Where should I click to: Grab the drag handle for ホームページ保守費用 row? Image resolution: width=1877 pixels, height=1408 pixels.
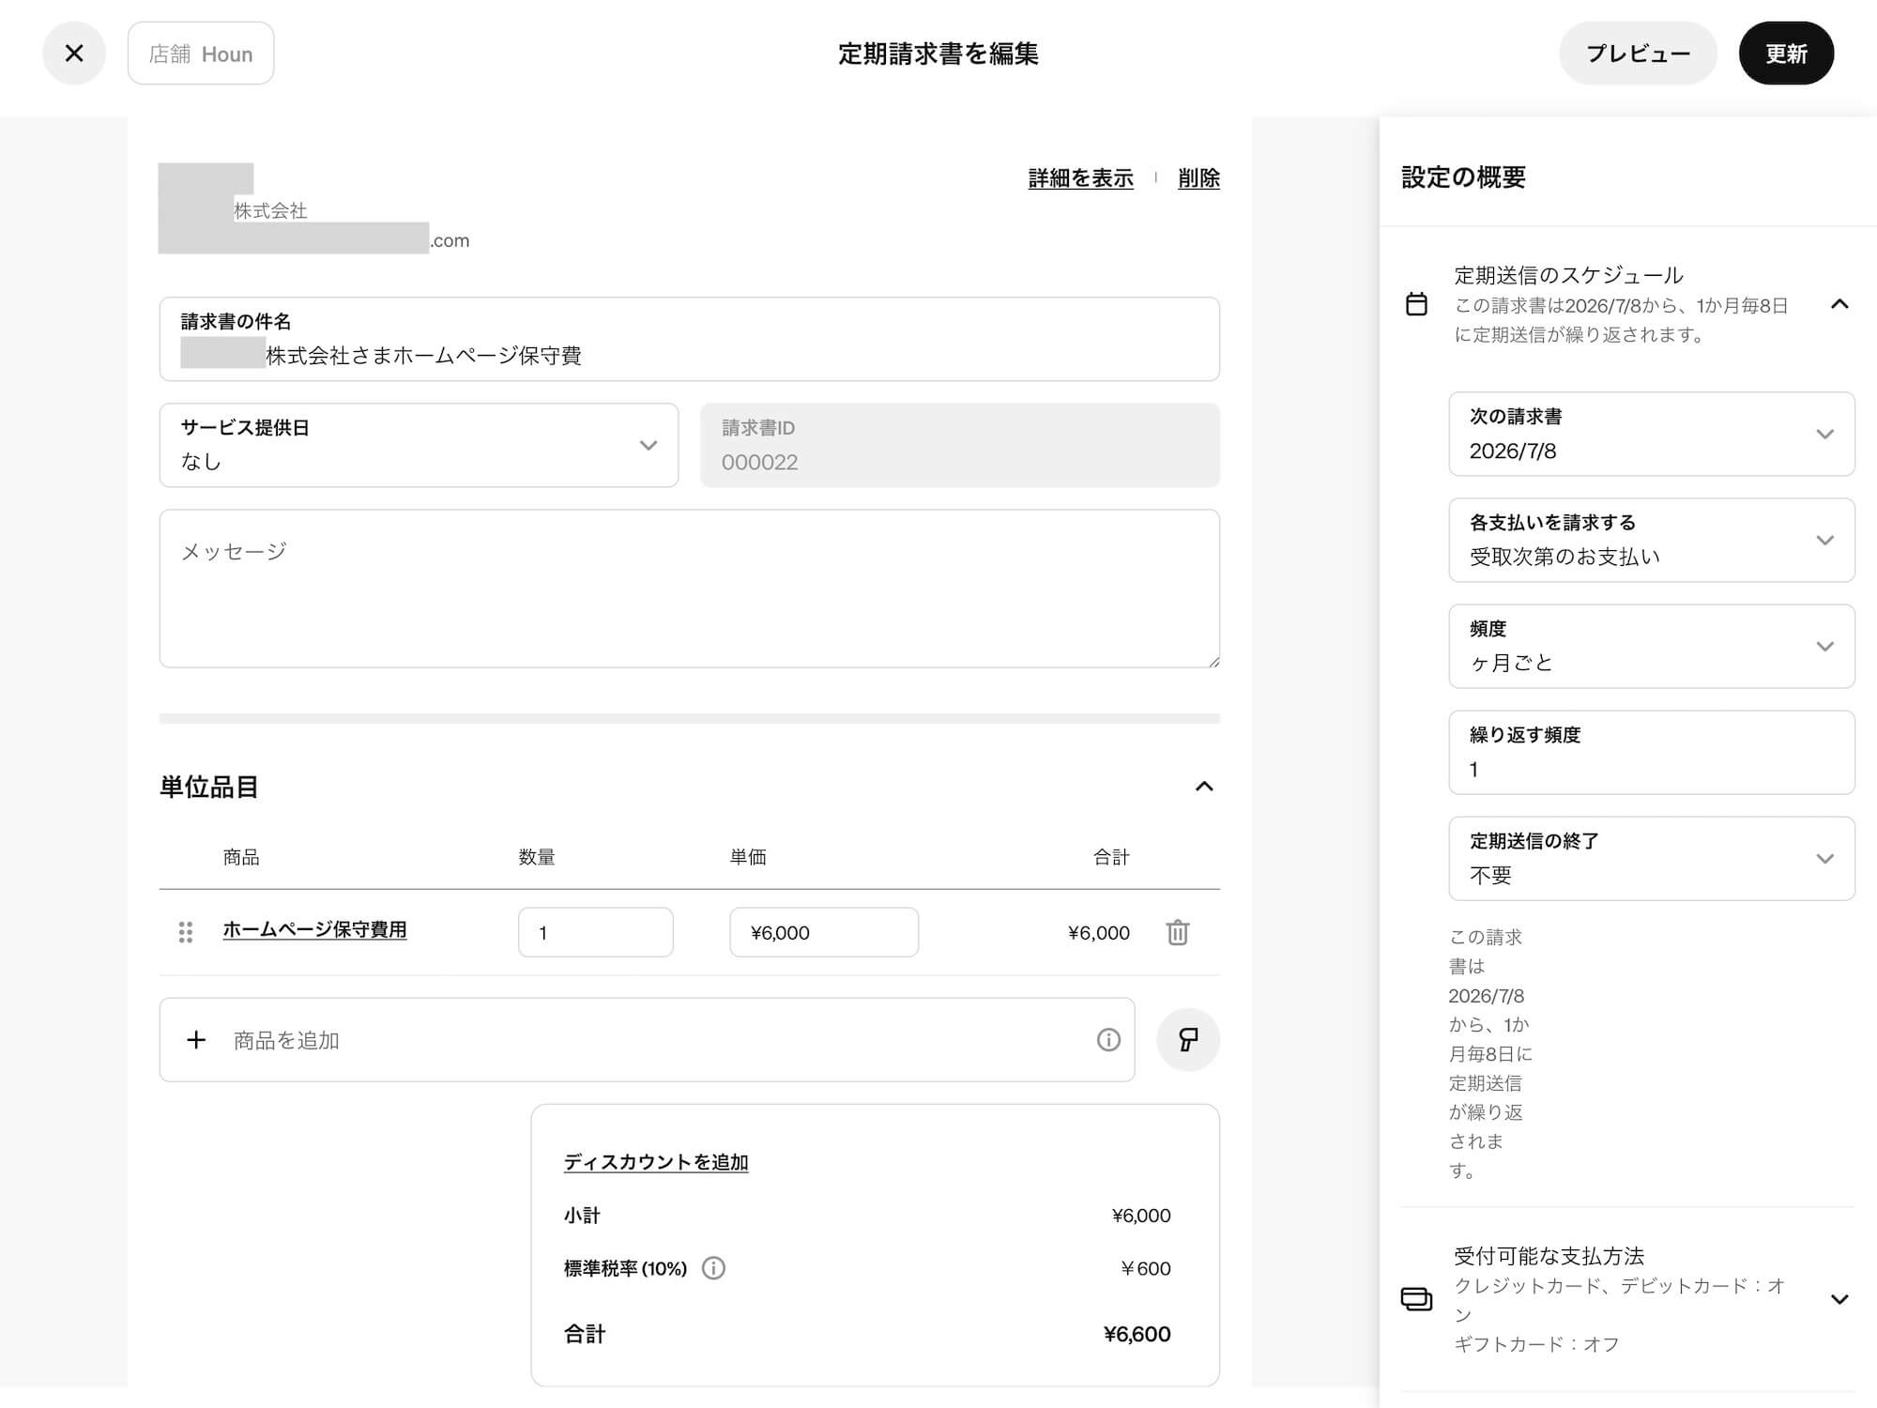click(x=186, y=932)
